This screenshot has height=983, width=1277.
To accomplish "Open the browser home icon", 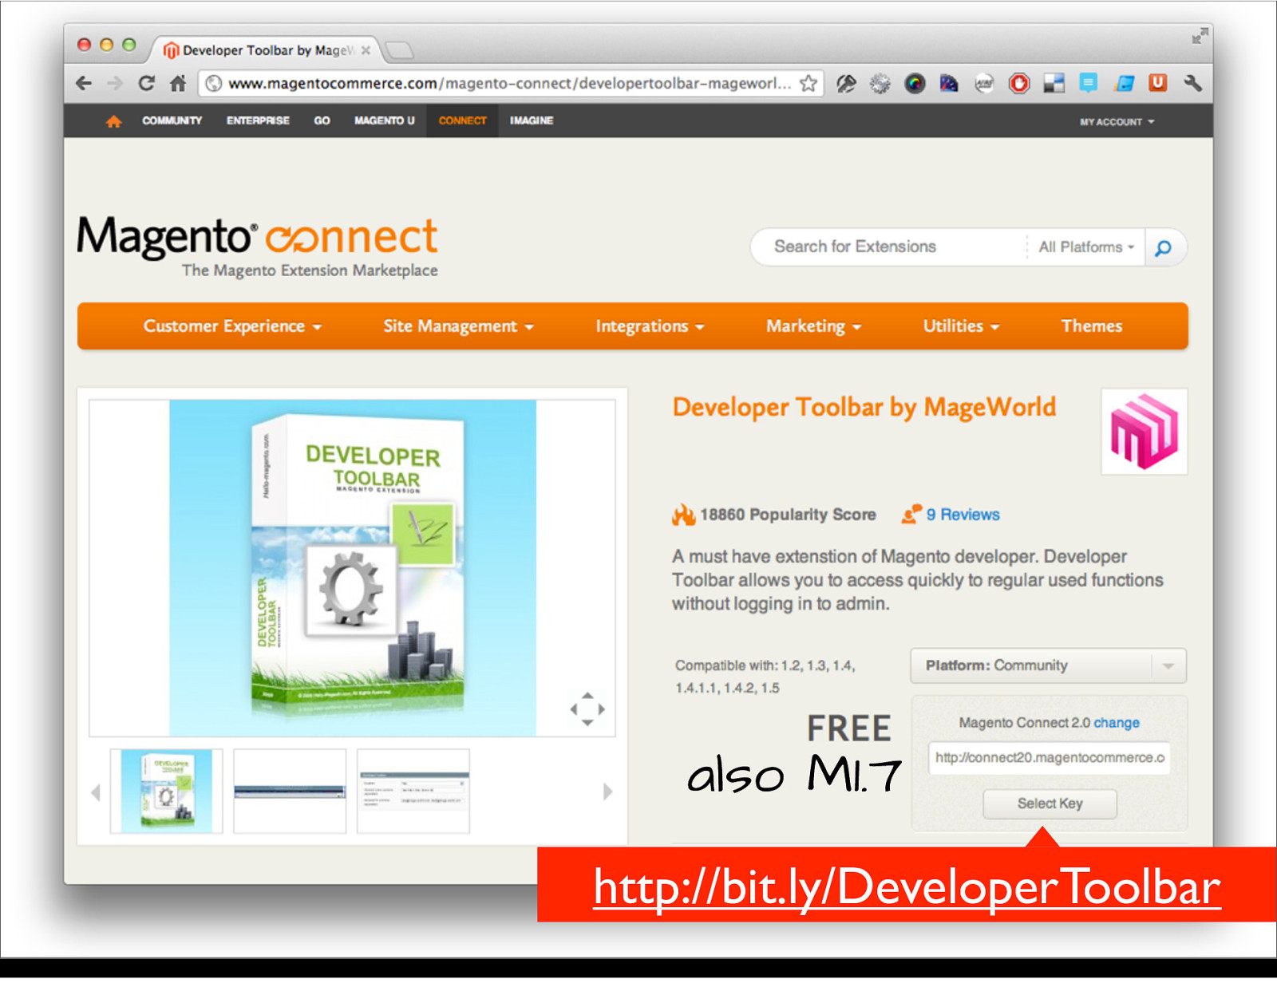I will click(177, 83).
